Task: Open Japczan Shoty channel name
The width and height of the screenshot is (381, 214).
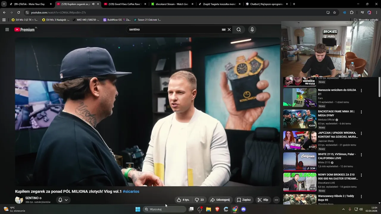Action: click(326, 141)
